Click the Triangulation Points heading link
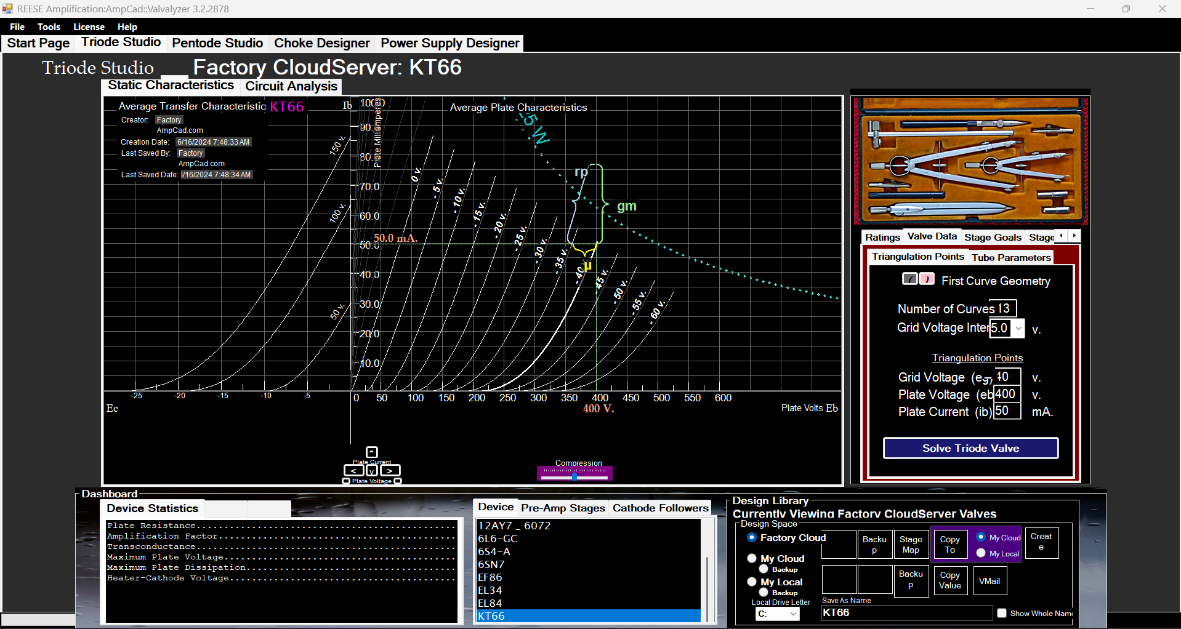 click(x=977, y=358)
